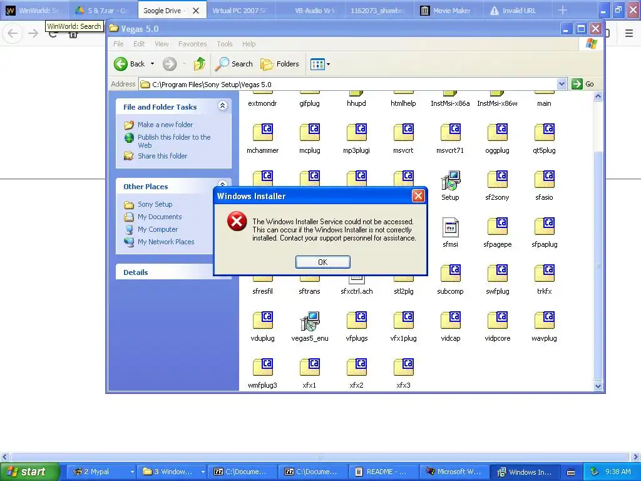Open Sony Setup in Other Places
Viewport: 641px width, 481px height.
tap(155, 204)
